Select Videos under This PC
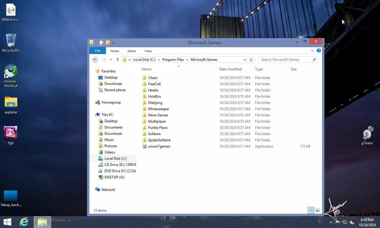 [x=110, y=152]
